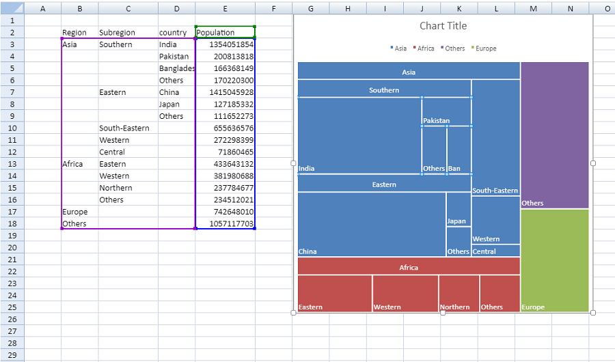Select the Southern banner in the treemap

coord(384,89)
